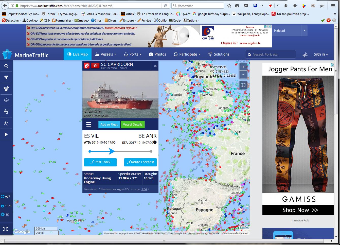
Task: Click the play button in left sidebar
Action: click(6, 134)
